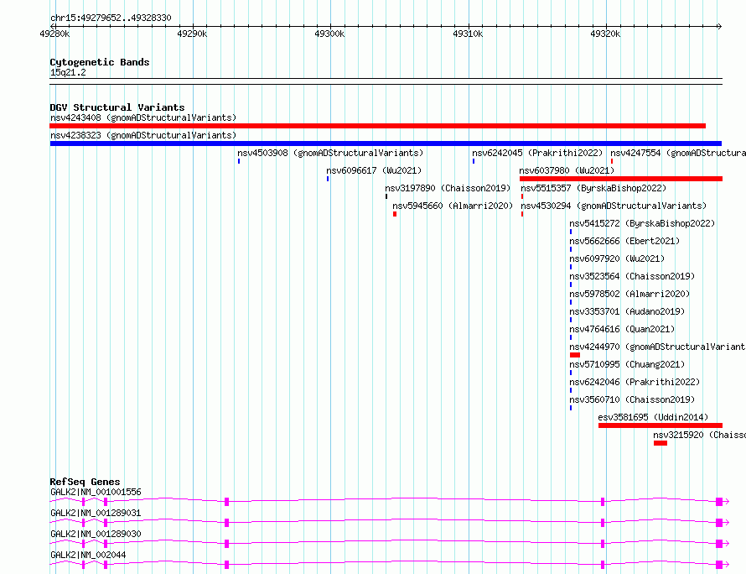The height and width of the screenshot is (574, 746).
Task: Select nsv3523564 (Chaisson2019) label
Action: tap(632, 276)
